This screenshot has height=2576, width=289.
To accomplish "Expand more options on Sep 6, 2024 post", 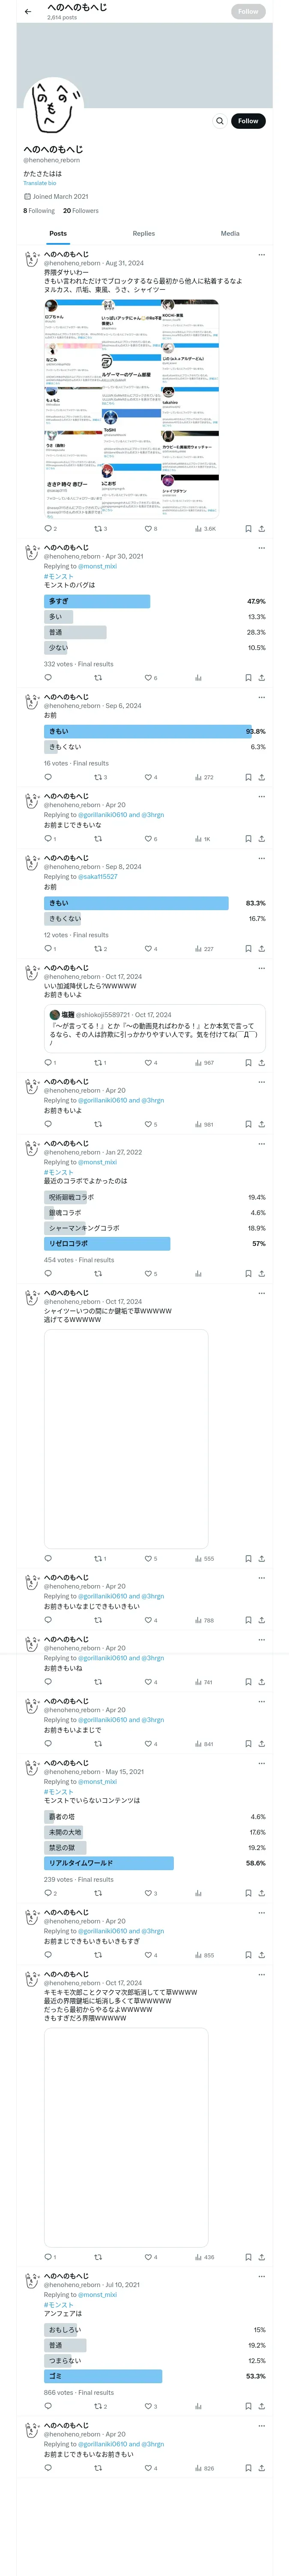I will [x=261, y=697].
